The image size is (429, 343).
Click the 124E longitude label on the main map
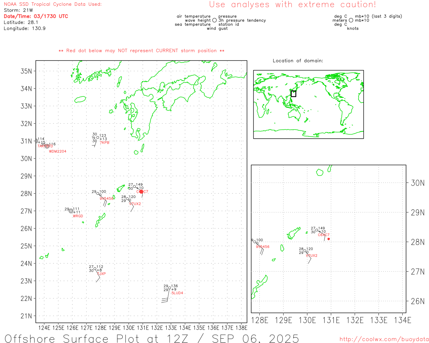click(44, 328)
